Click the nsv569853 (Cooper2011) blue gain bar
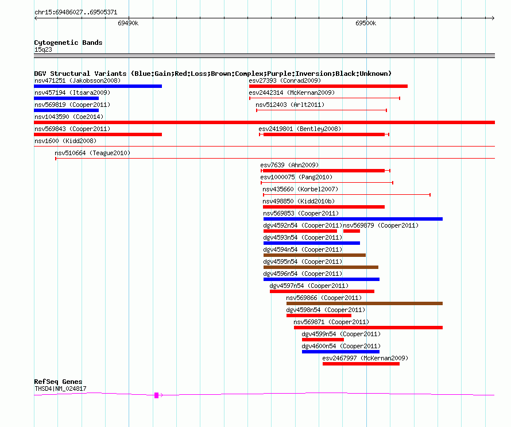Viewport: 511px width, 427px height. (353, 219)
